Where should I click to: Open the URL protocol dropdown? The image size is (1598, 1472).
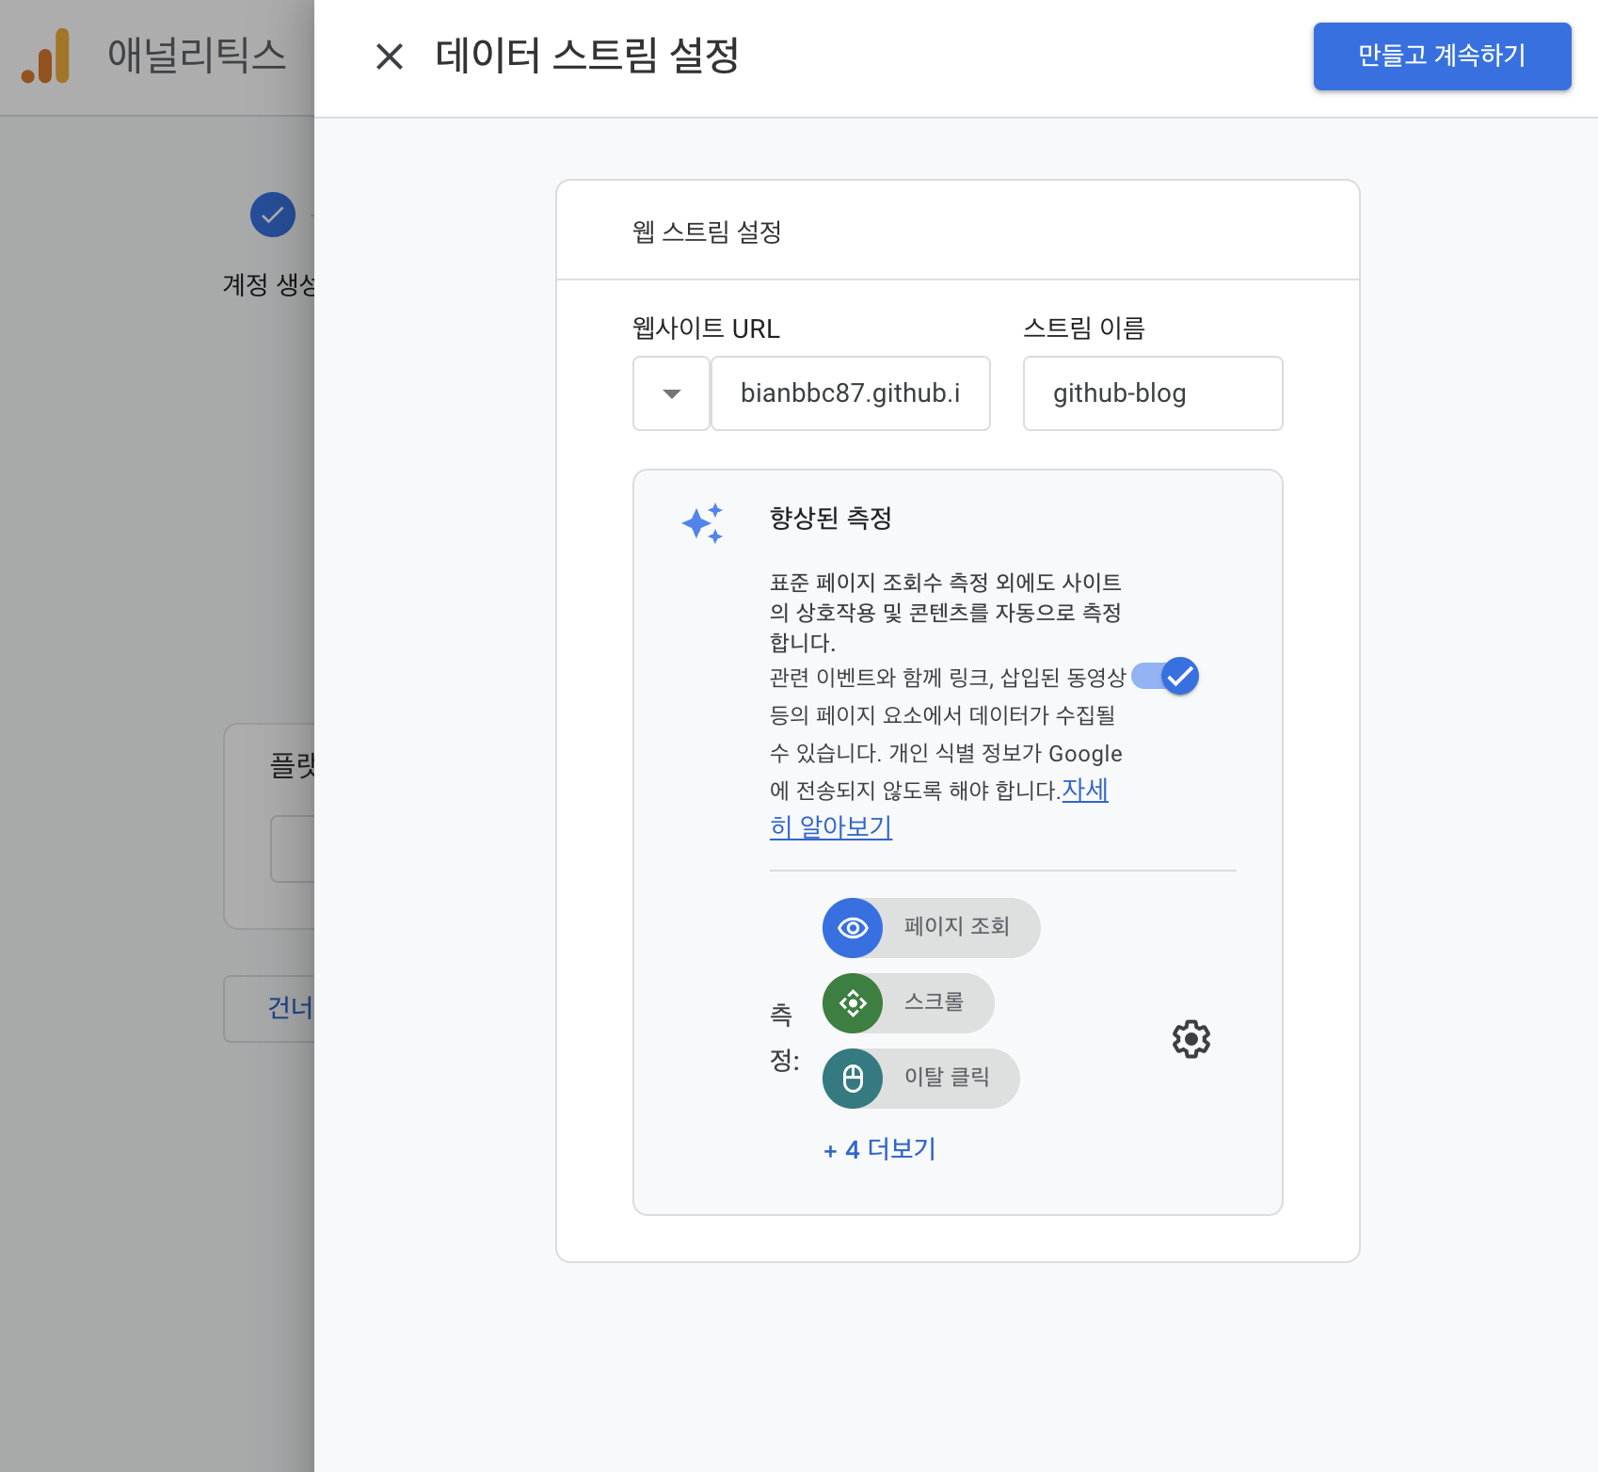pos(671,393)
